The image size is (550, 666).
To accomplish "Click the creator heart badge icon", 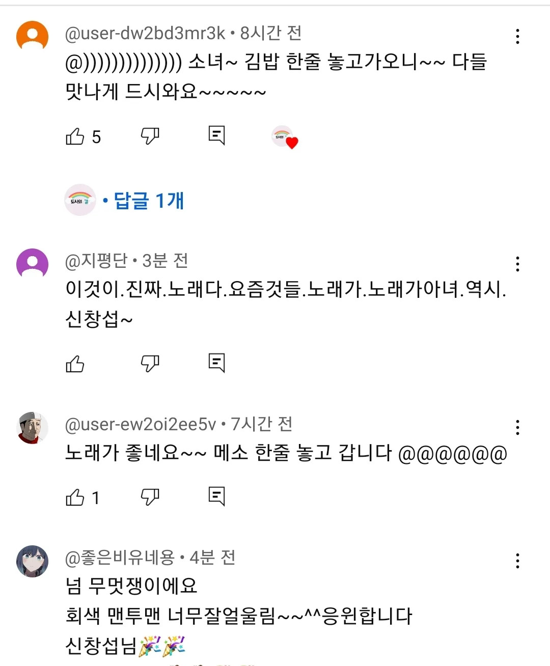I will (x=285, y=137).
